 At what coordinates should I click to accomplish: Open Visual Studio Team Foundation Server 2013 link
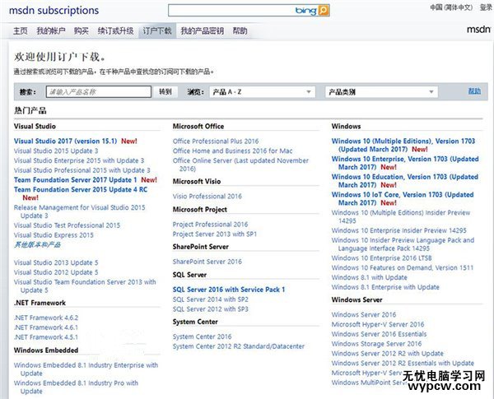pyautogui.click(x=85, y=286)
